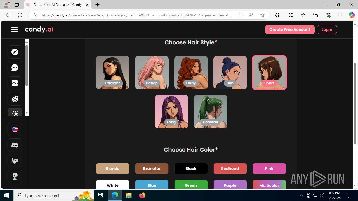358x201 pixels.
Task: Select Long hair style
Action: 171,112
